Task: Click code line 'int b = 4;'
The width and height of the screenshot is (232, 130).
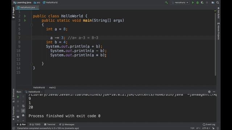Action: [57, 42]
